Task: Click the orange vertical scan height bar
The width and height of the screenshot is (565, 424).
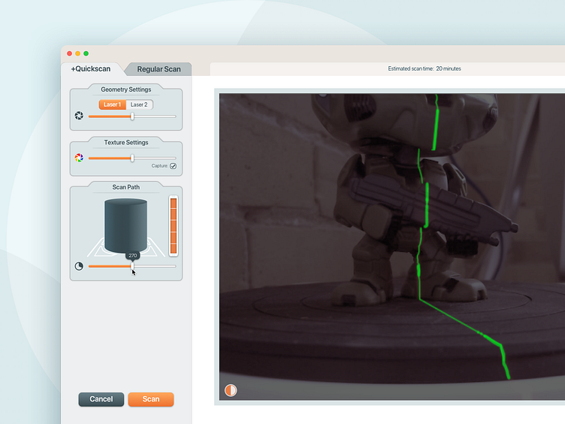Action: coord(173,226)
